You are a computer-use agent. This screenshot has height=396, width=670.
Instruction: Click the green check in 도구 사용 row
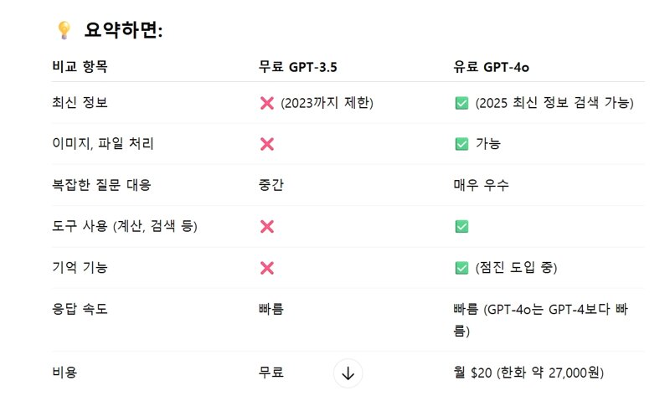[x=461, y=226]
